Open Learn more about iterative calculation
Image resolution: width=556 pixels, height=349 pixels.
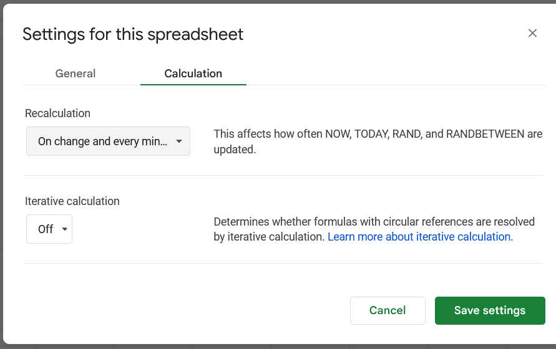[420, 237]
